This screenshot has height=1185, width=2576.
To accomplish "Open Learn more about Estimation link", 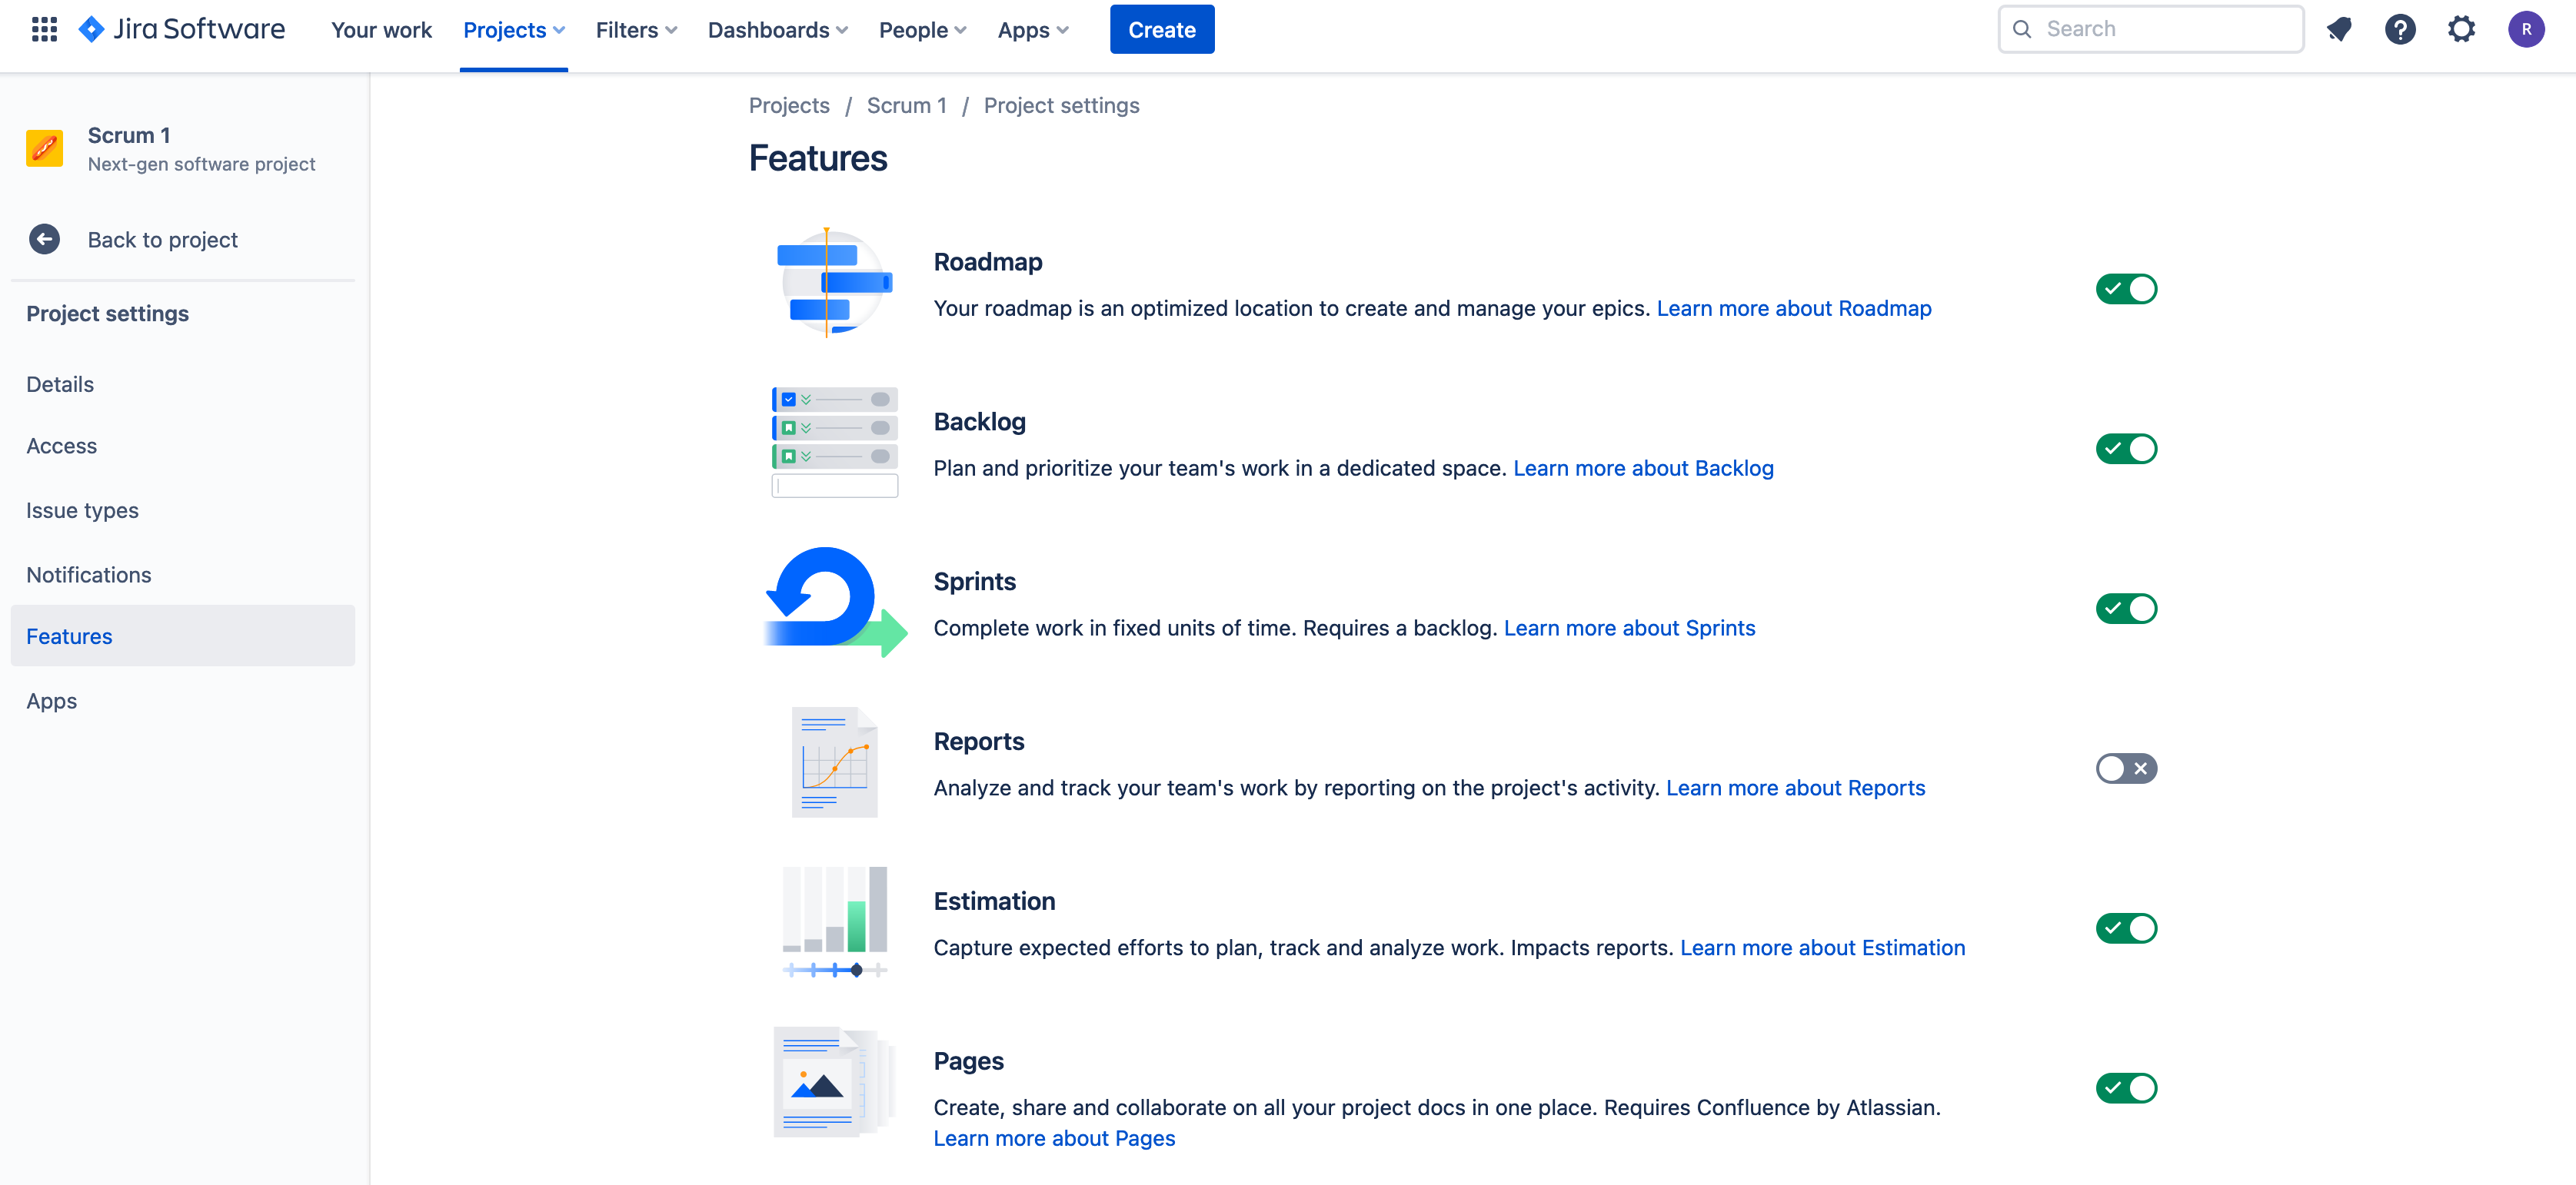I will click(x=1822, y=948).
